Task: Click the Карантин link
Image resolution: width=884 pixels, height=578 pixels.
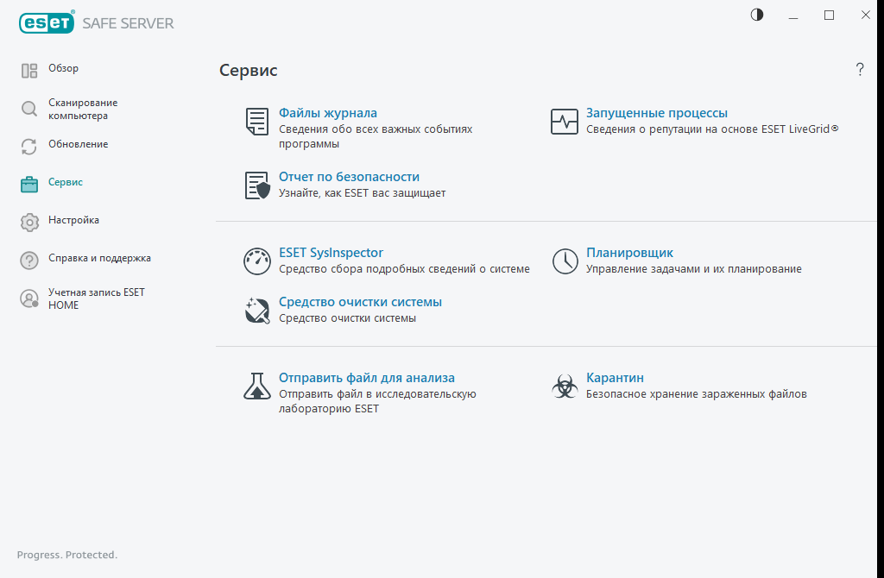Action: click(615, 378)
